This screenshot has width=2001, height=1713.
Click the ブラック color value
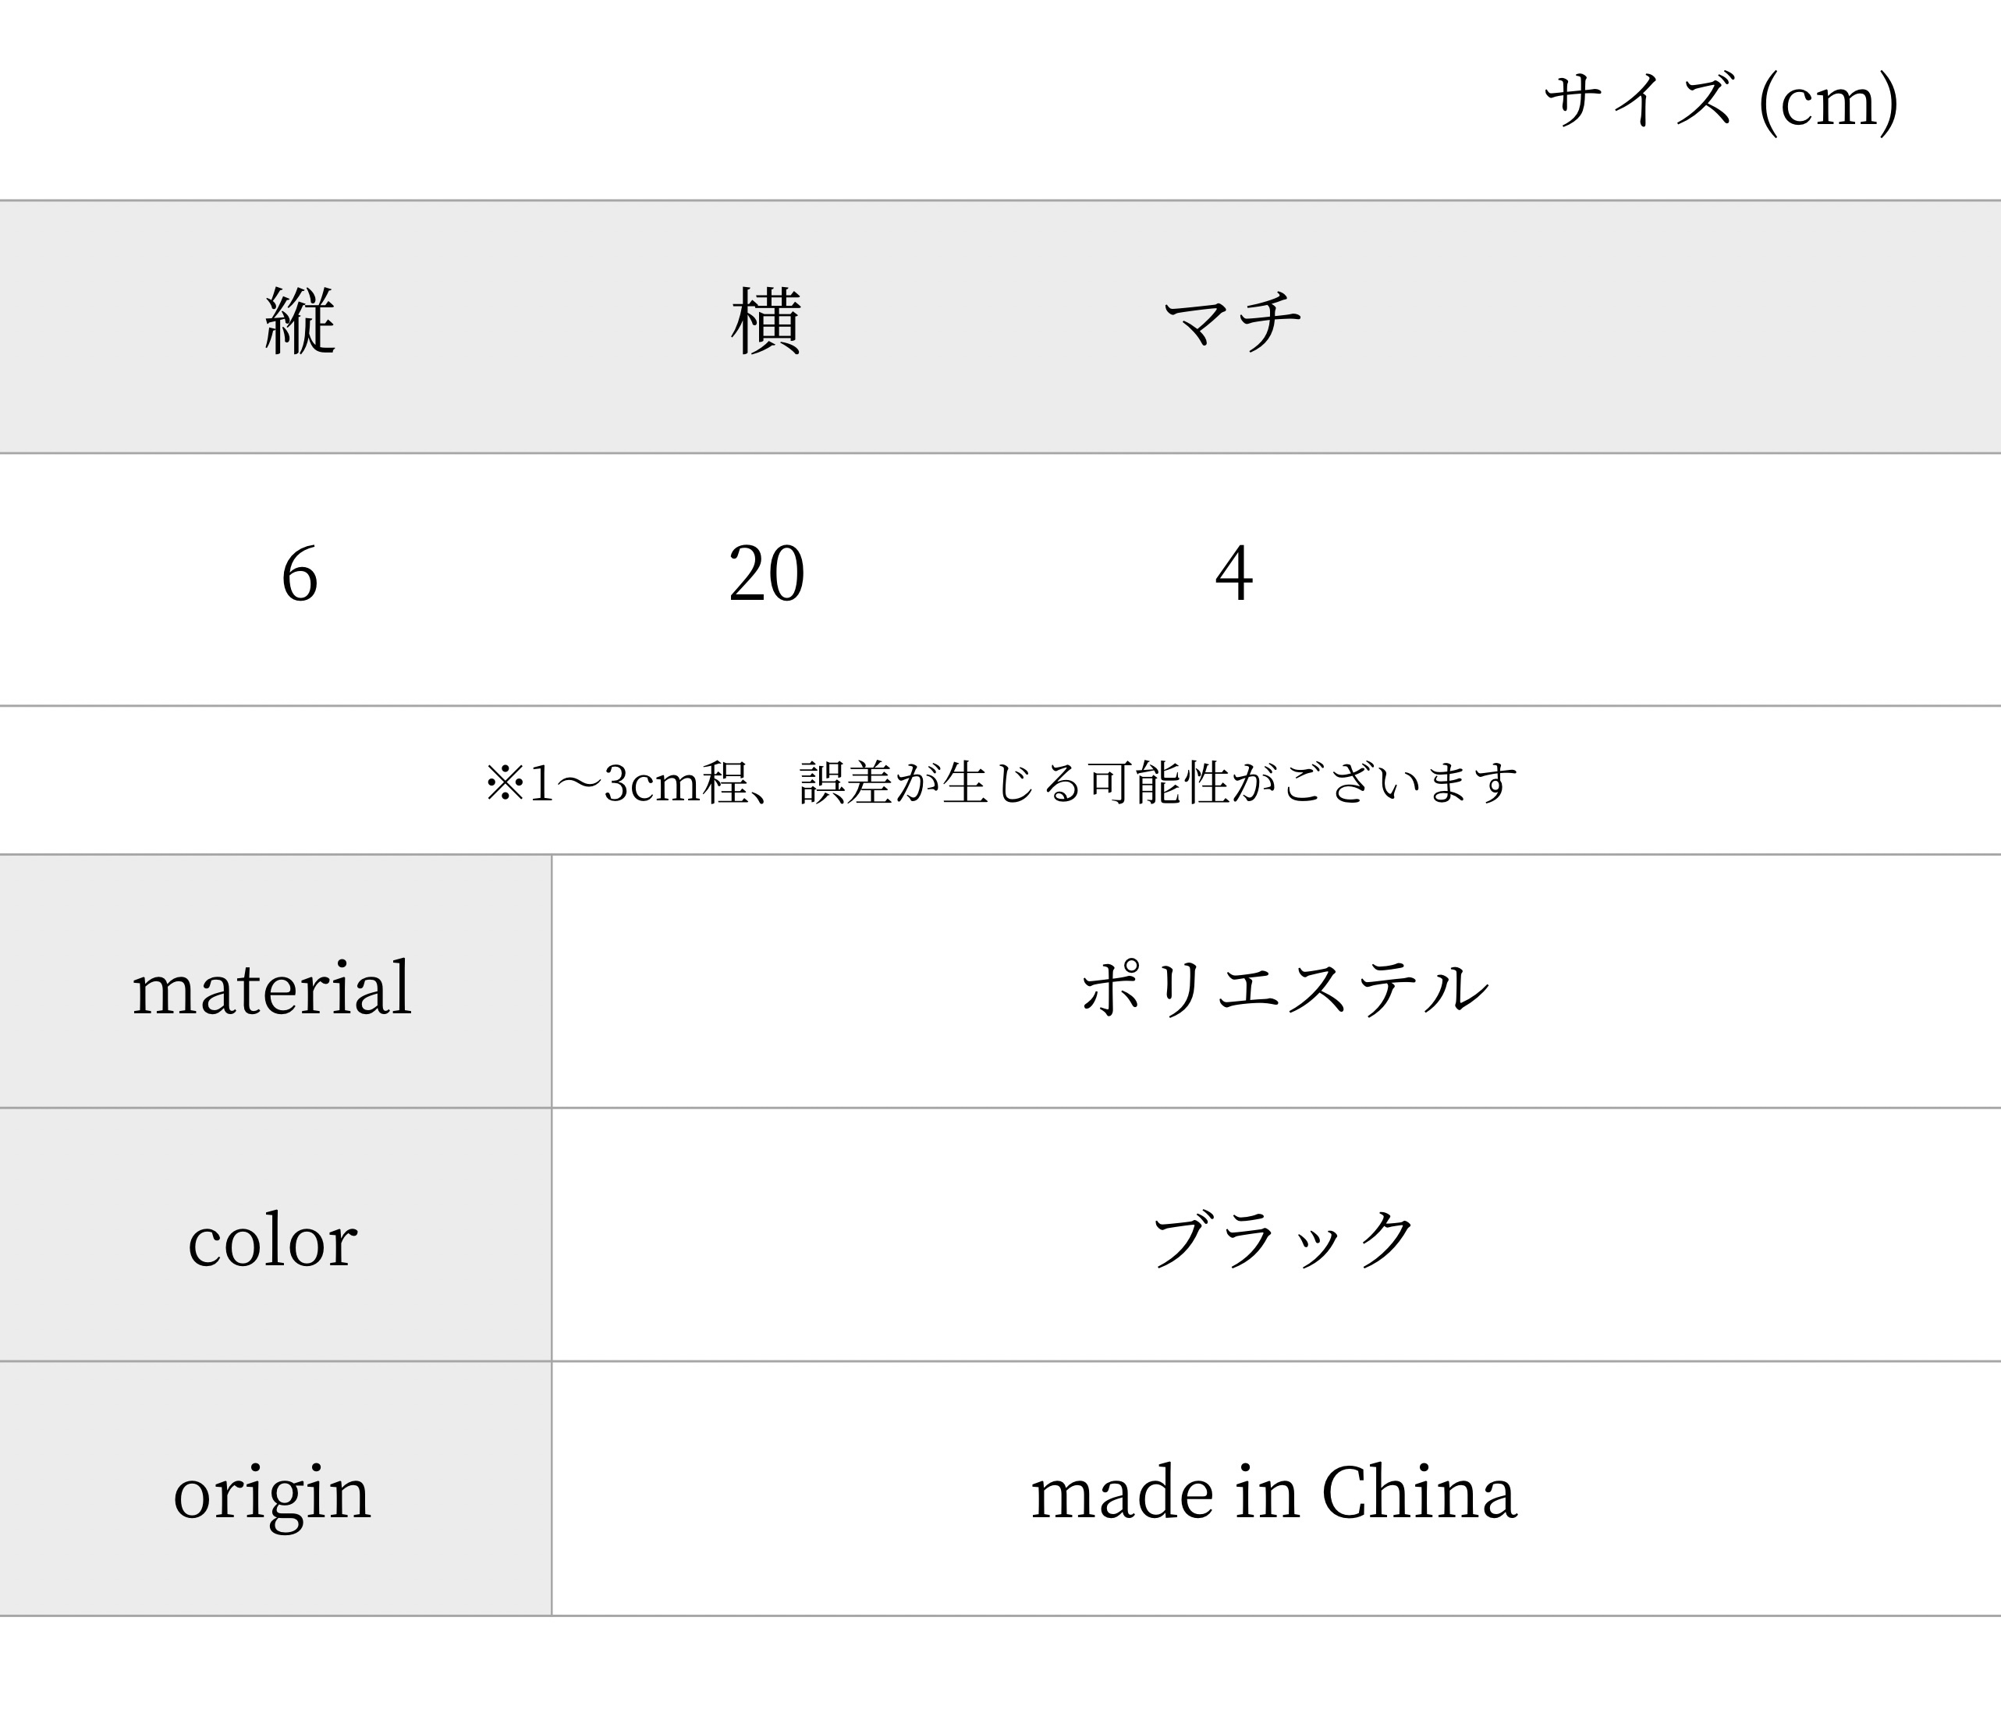[x=1284, y=1241]
